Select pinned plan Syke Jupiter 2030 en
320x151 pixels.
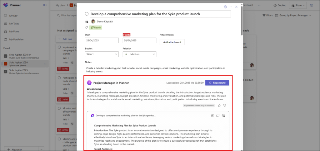[25, 56]
